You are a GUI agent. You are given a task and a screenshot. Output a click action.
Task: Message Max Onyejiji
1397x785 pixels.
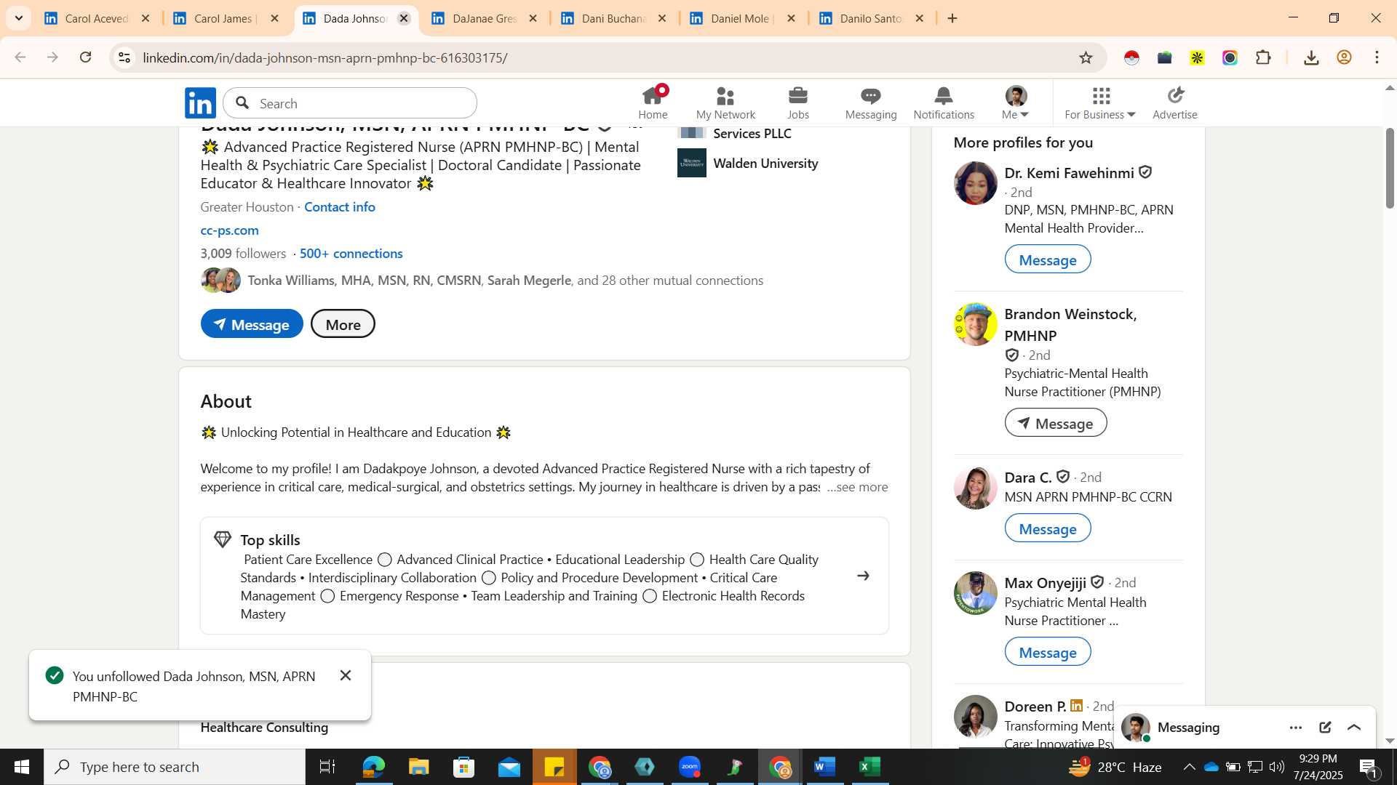(x=1047, y=652)
